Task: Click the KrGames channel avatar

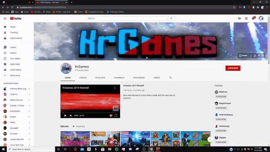Action: [66, 68]
